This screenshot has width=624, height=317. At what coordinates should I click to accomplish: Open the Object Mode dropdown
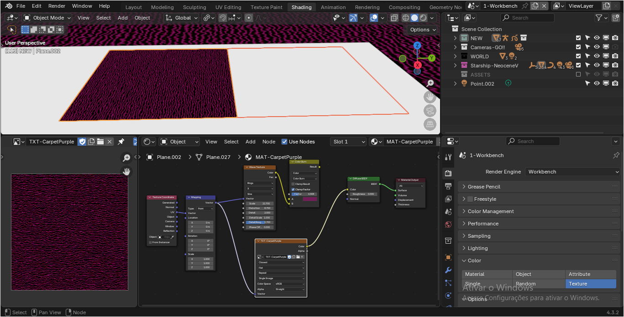47,18
